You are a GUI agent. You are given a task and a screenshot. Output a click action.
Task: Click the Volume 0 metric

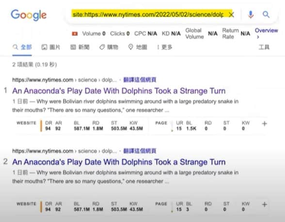coord(94,33)
